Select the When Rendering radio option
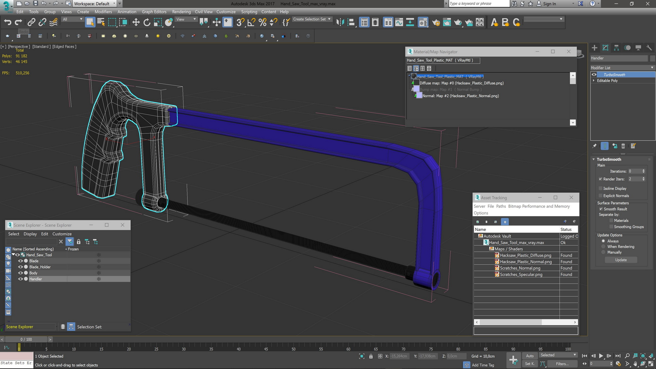This screenshot has height=369, width=656. click(603, 247)
